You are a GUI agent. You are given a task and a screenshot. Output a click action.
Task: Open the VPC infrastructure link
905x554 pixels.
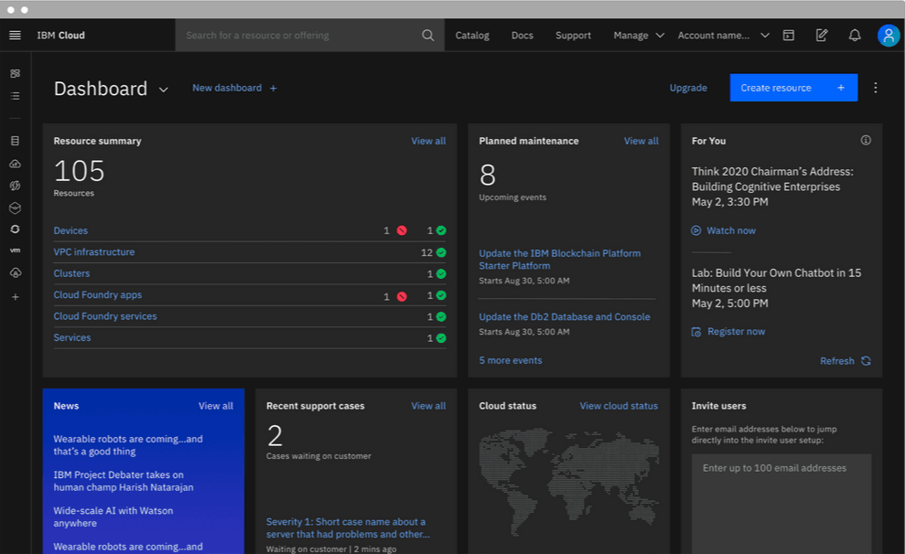[x=94, y=252]
